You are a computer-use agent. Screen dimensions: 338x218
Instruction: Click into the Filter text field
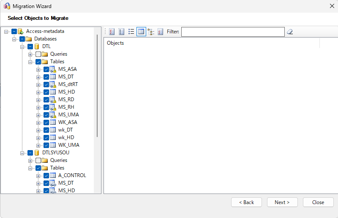point(233,32)
